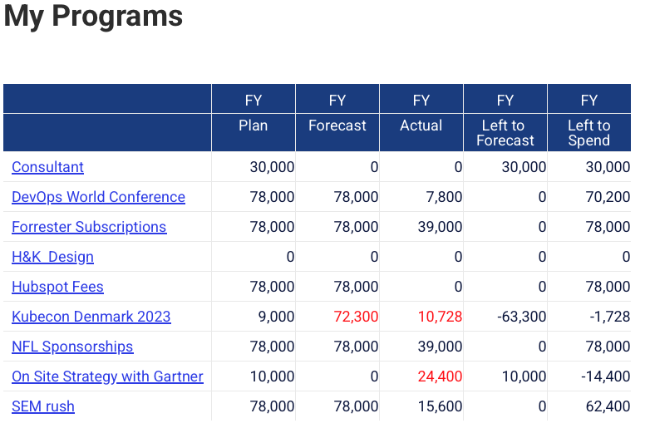Go to the SEM rush program
Image resolution: width=650 pixels, height=428 pixels.
coord(43,406)
